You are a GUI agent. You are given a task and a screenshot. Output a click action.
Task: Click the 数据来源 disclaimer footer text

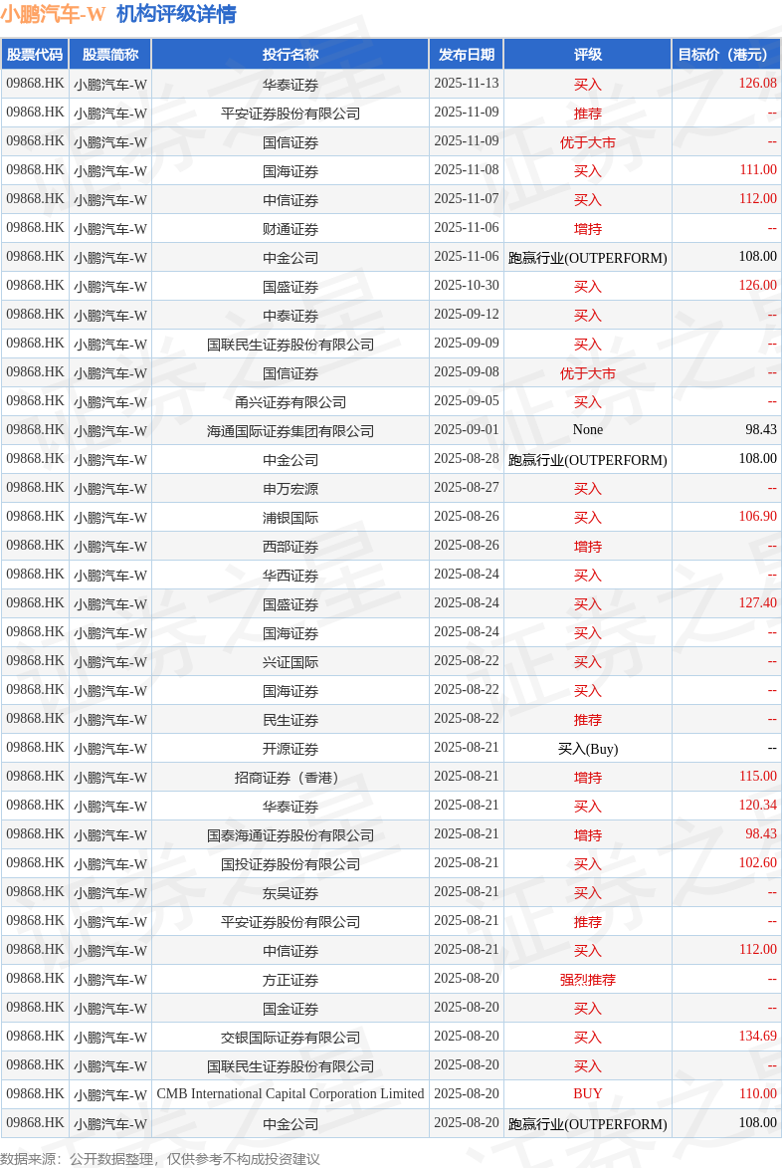tap(160, 1159)
